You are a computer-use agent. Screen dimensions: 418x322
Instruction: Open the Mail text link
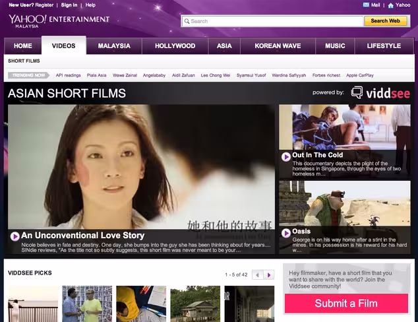376,5
